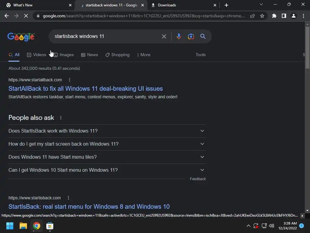Open the tab search dropdown

click(x=261, y=4)
